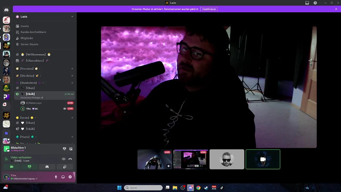Click LIVE badge next to Vita

70,109
